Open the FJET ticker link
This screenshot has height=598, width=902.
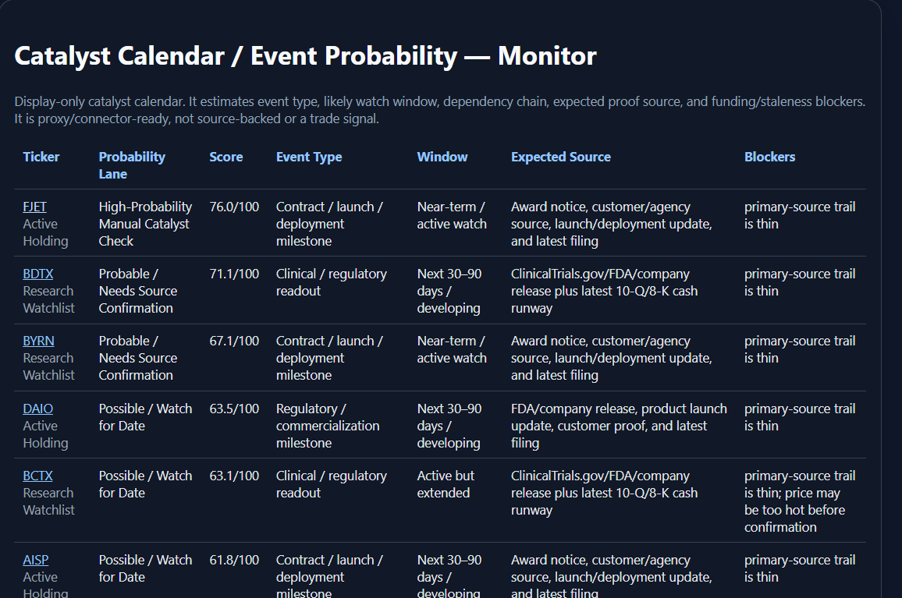click(x=34, y=207)
